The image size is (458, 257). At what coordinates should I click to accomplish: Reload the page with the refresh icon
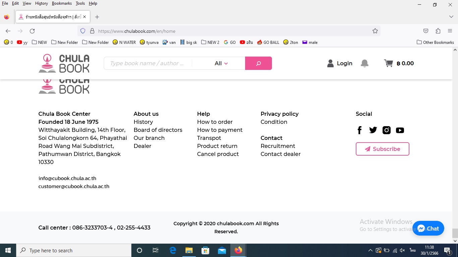click(x=32, y=31)
